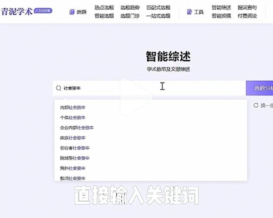Select suggestion 内部社会资本

click(73, 107)
